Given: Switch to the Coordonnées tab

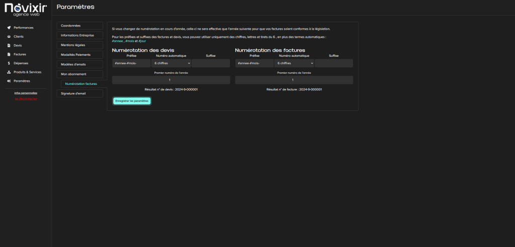Looking at the screenshot, I should click(x=79, y=26).
